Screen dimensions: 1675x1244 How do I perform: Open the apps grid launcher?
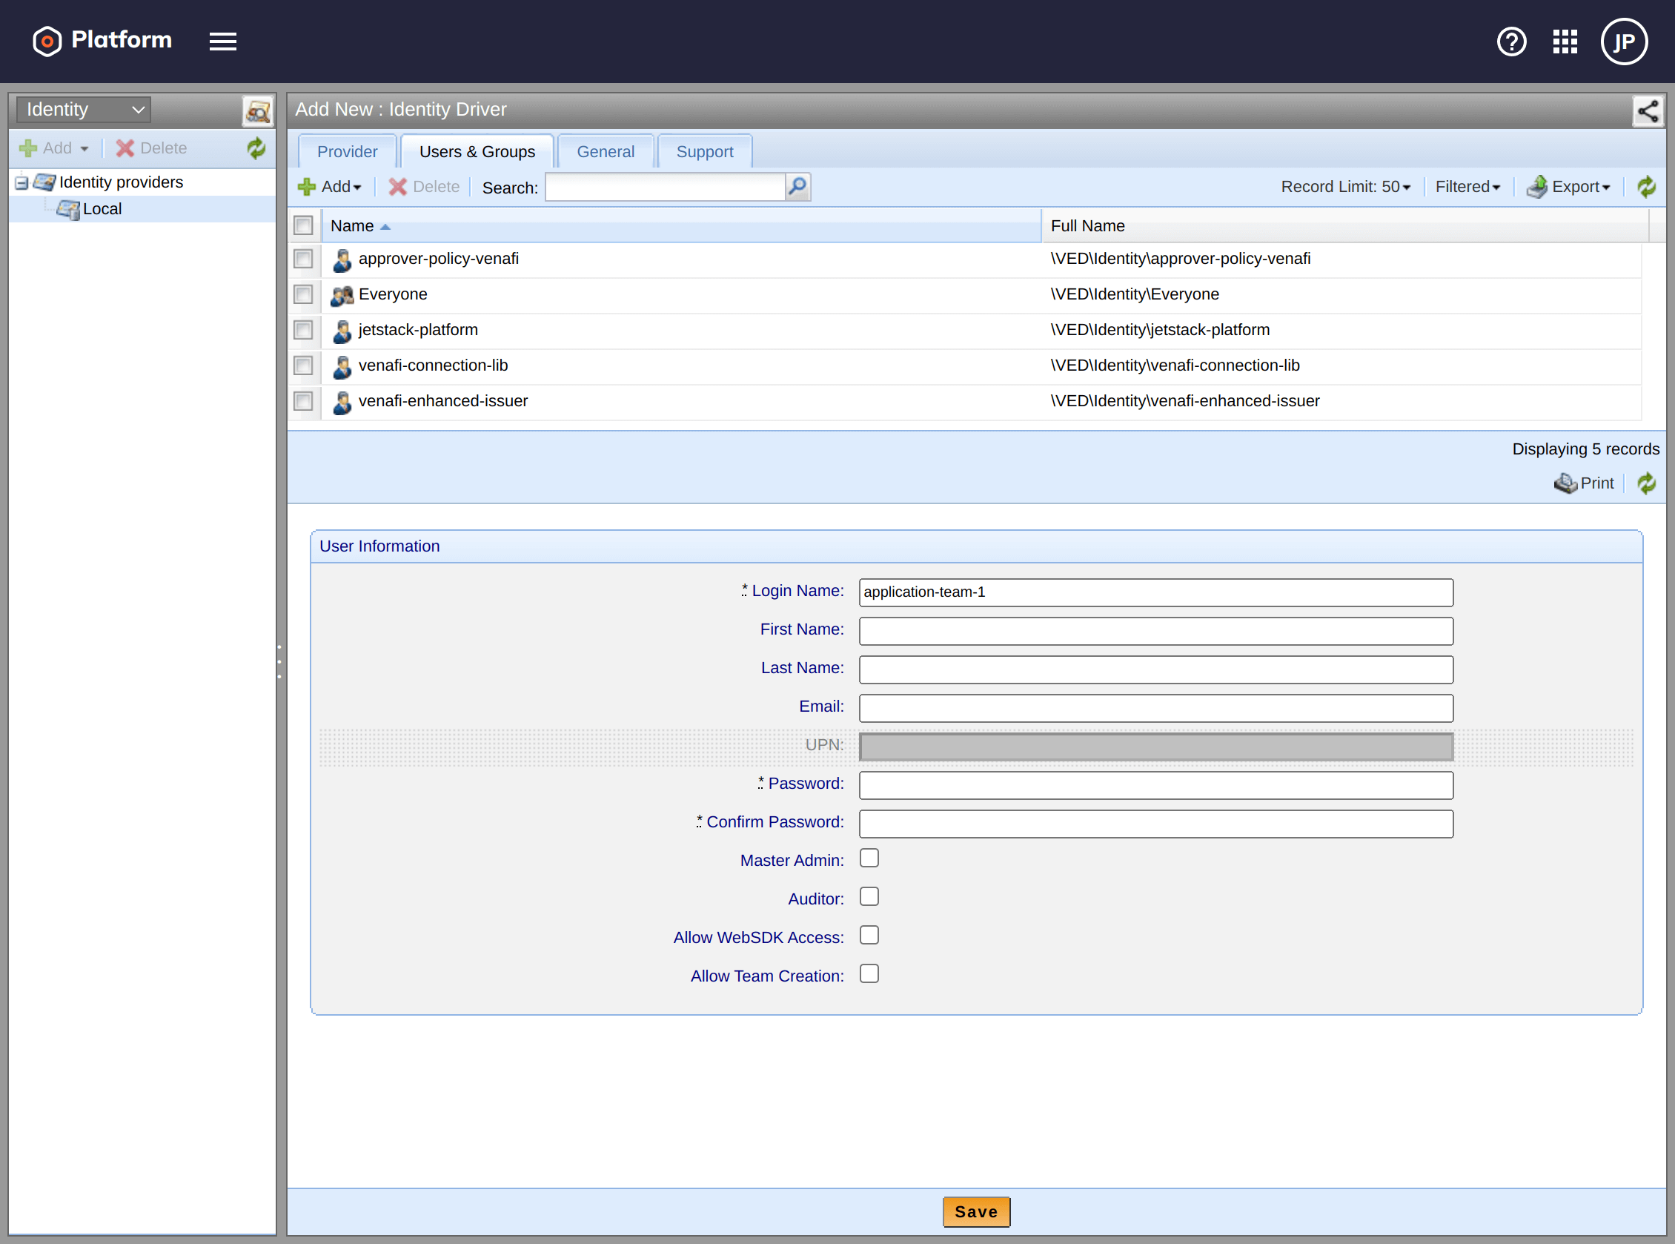[1565, 42]
